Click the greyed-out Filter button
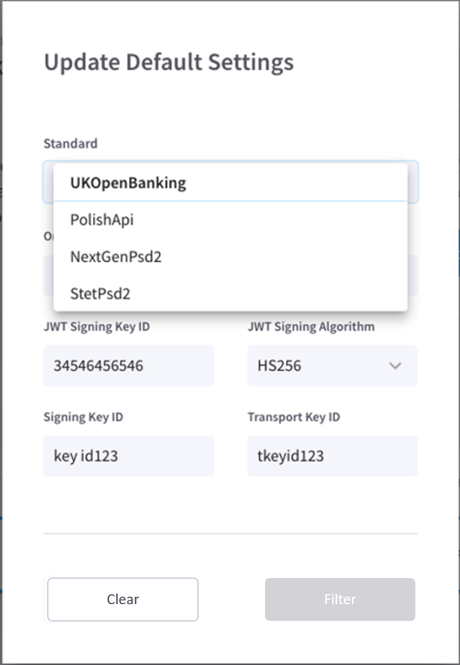The width and height of the screenshot is (460, 665). click(x=340, y=599)
